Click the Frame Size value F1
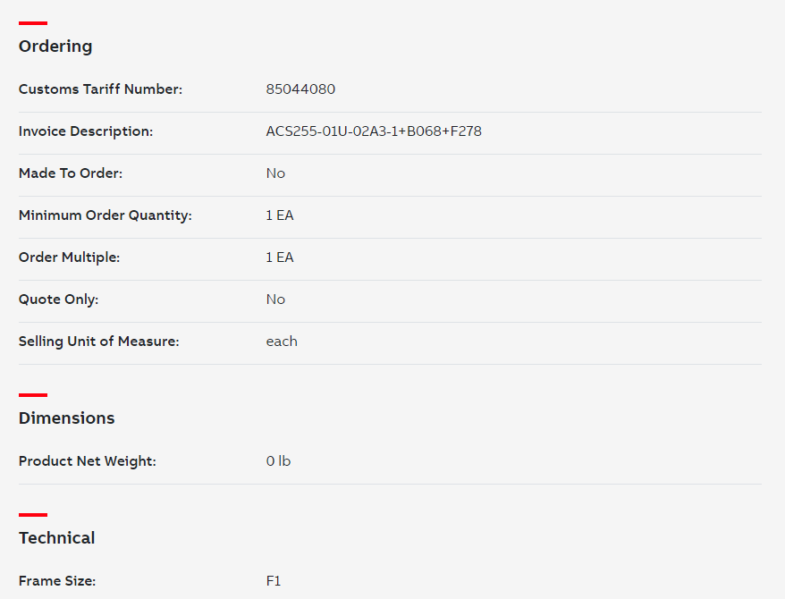 point(274,581)
